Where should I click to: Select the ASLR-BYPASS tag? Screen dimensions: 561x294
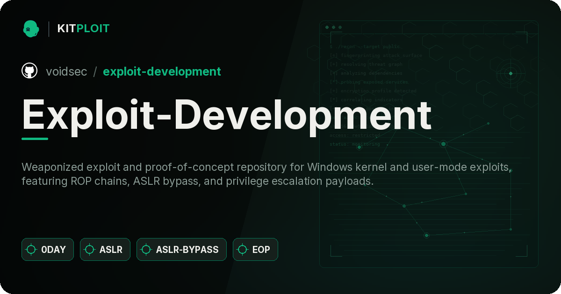[x=181, y=250]
